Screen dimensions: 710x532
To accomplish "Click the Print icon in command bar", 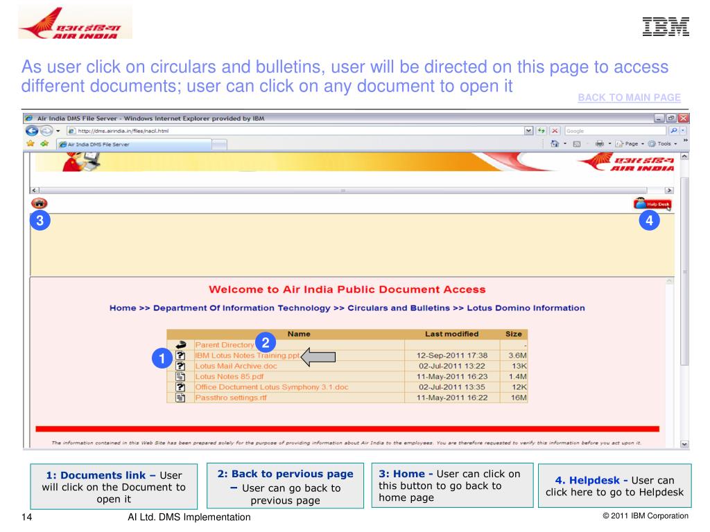I will [600, 144].
